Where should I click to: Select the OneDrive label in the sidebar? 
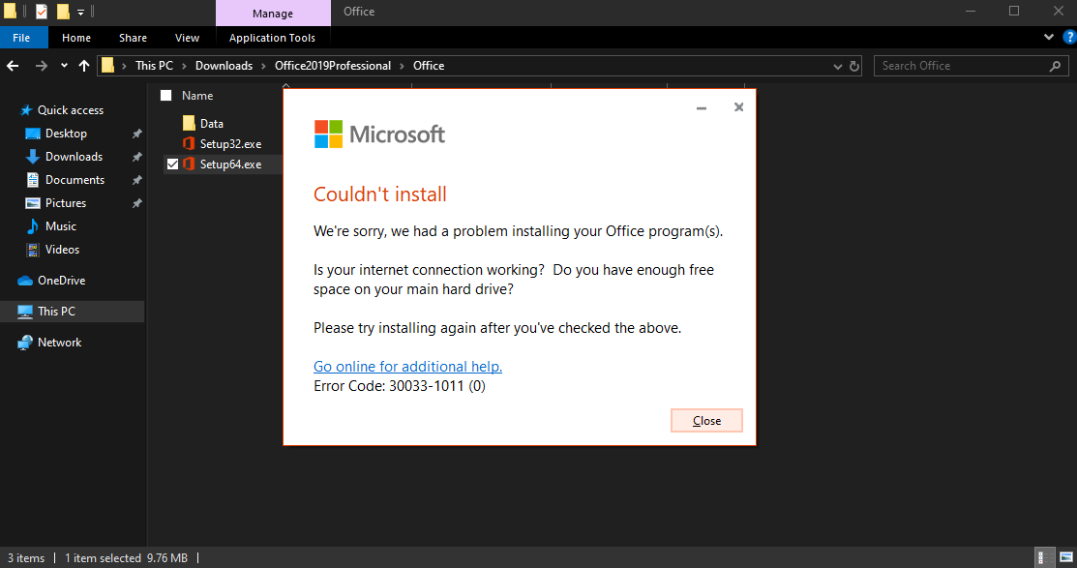coord(61,281)
